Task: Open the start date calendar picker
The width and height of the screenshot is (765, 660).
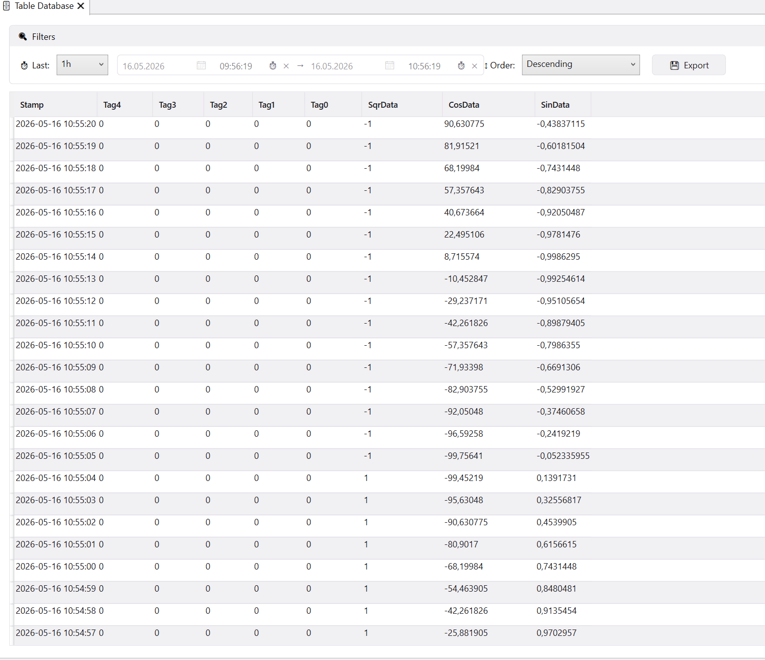Action: tap(201, 65)
